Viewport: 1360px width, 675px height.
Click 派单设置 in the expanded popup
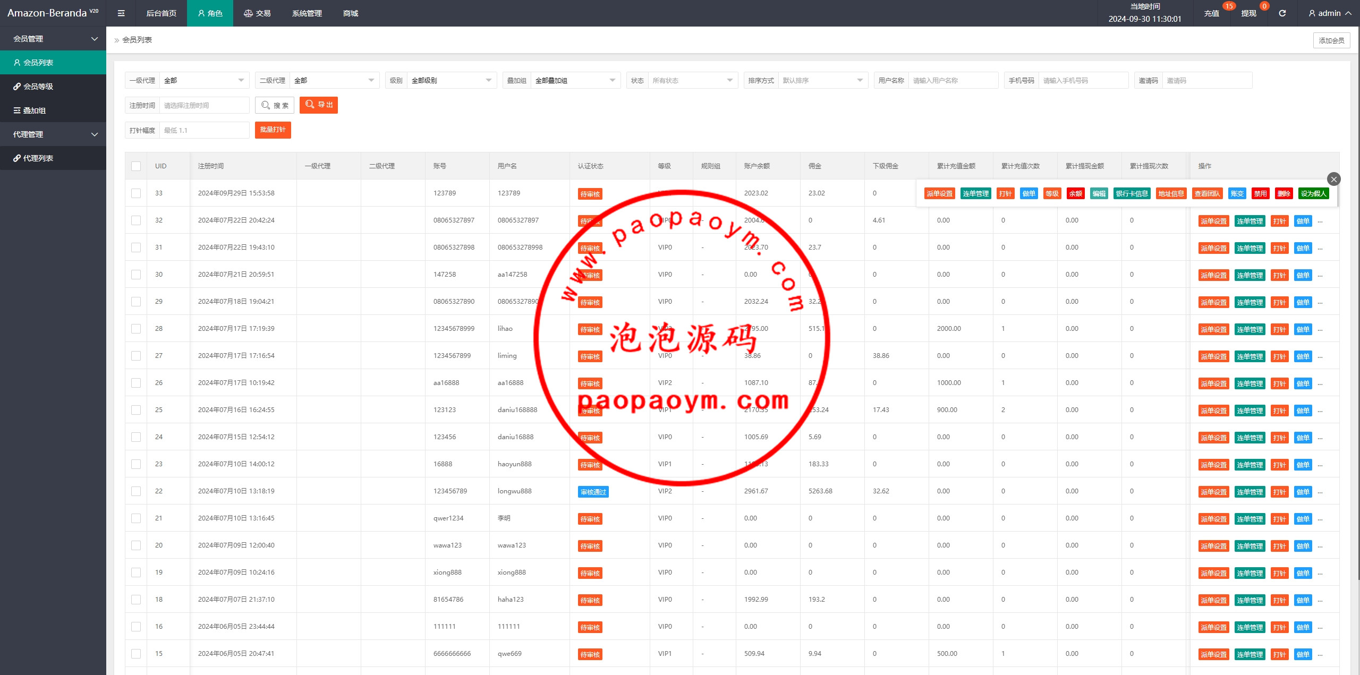point(939,194)
